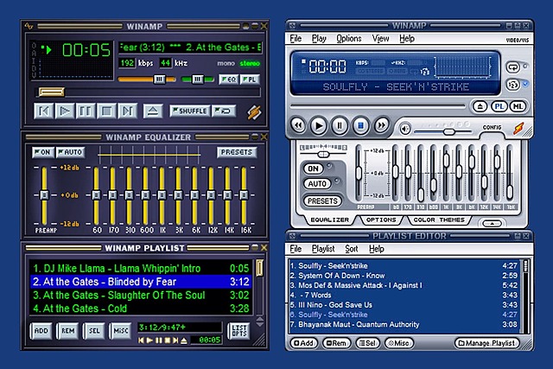Open Play menu in modern Winamp
The height and width of the screenshot is (369, 553).
(x=319, y=38)
